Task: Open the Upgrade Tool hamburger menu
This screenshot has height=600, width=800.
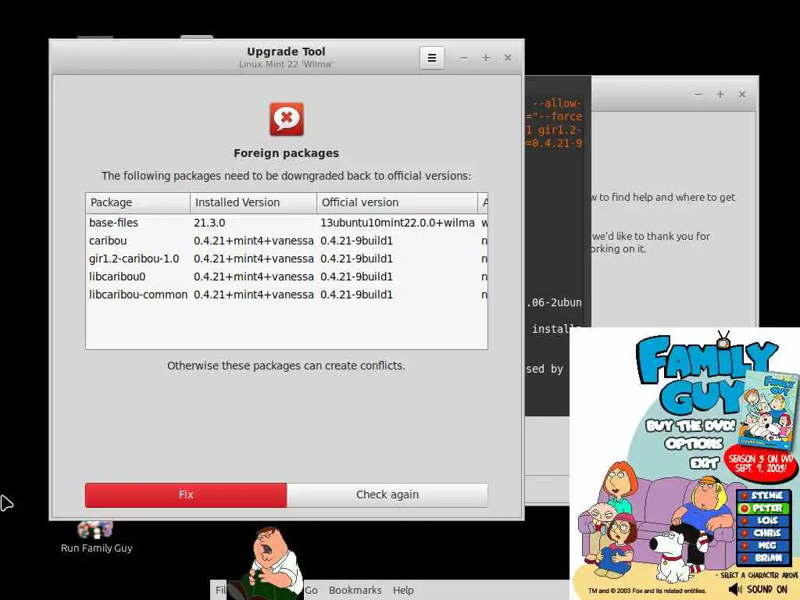Action: point(431,58)
